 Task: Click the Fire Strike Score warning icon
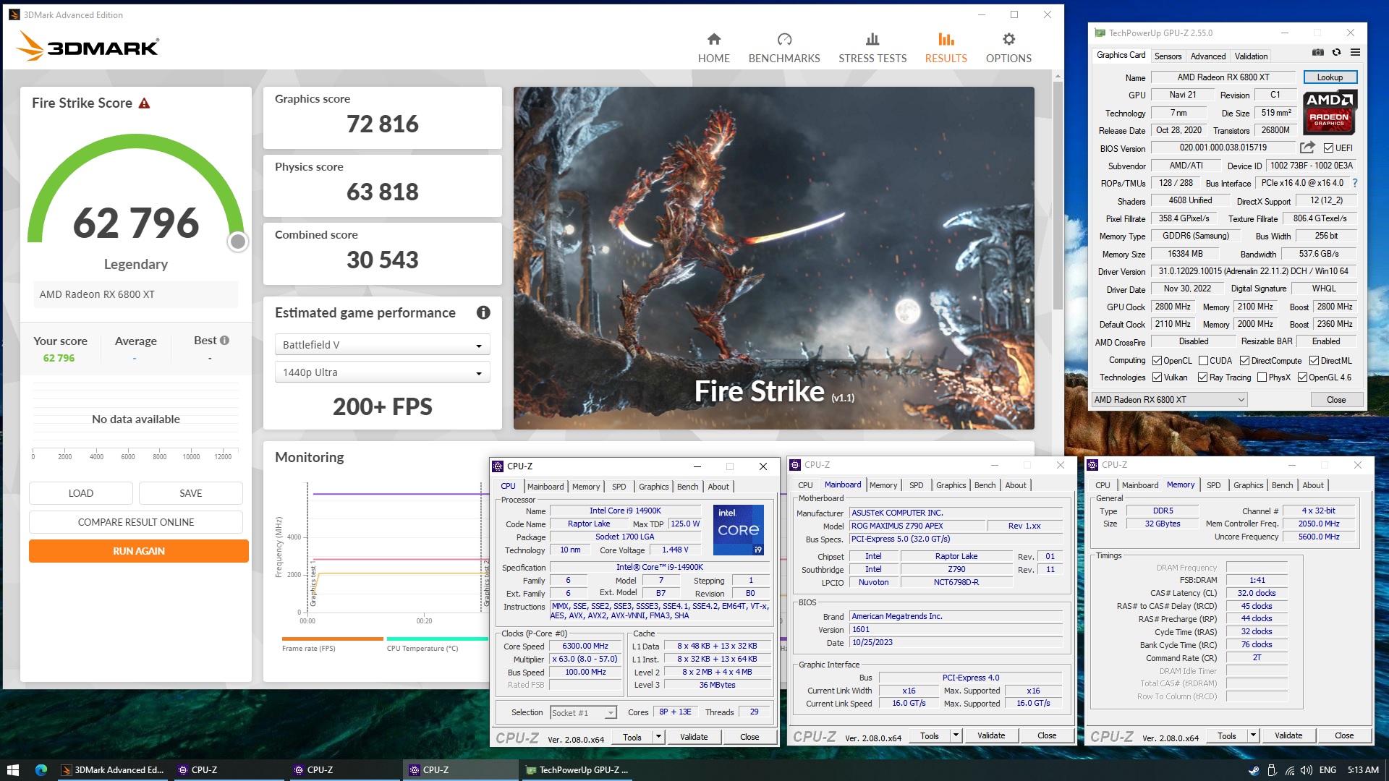tap(144, 103)
